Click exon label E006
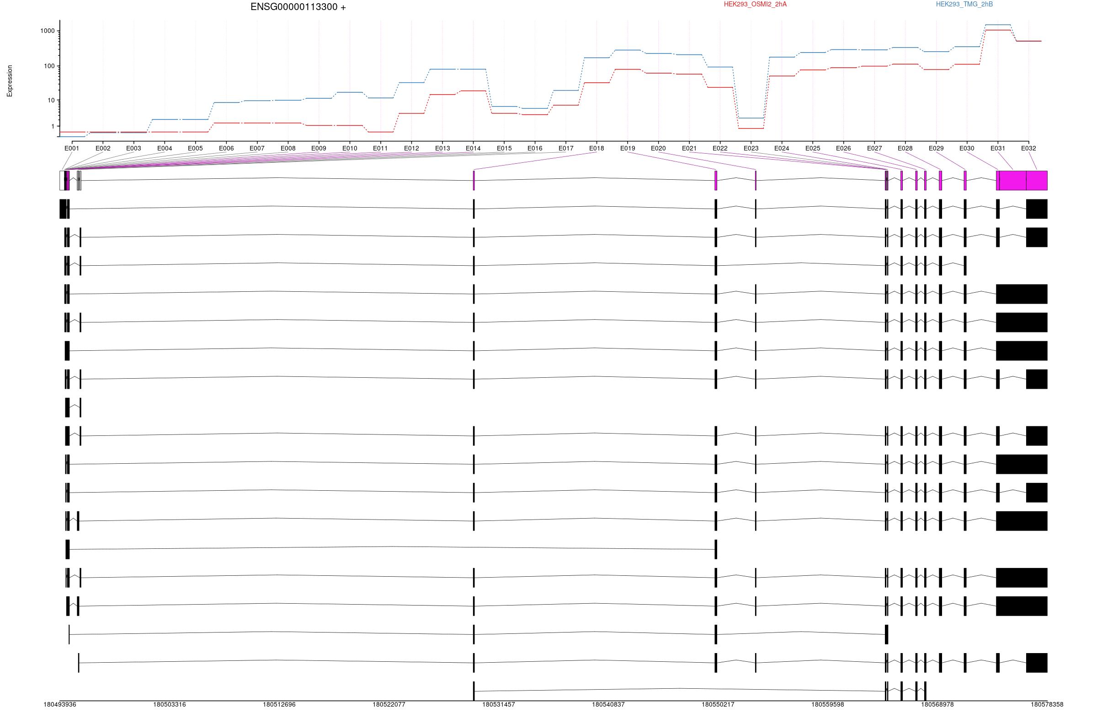The height and width of the screenshot is (713, 1097). [226, 148]
